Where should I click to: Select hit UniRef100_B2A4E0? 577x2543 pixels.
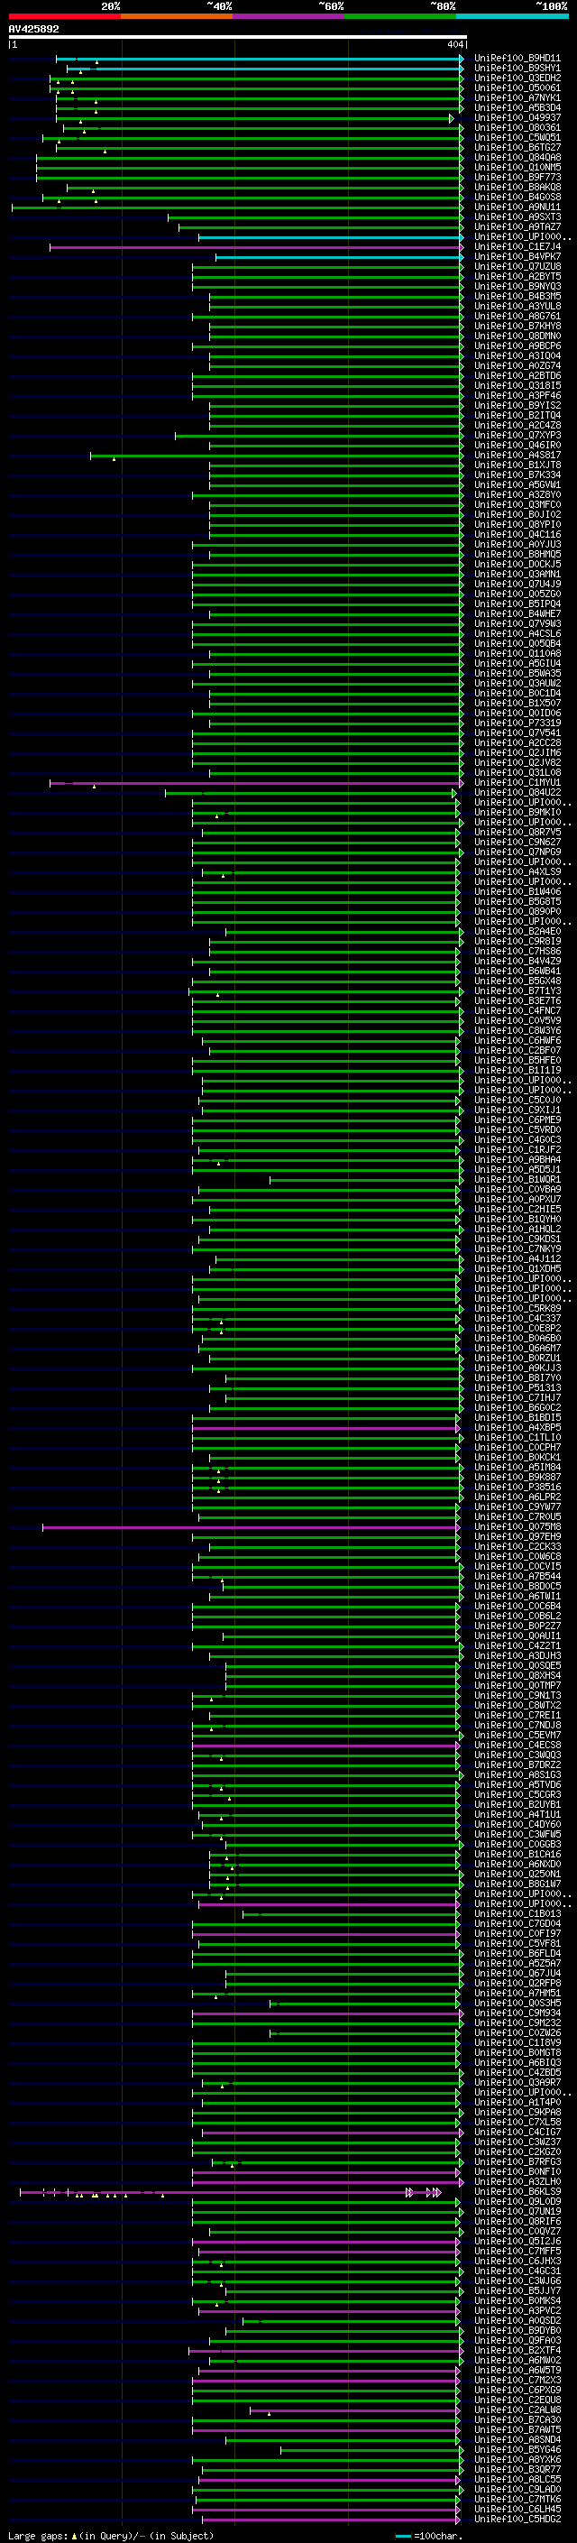[x=517, y=932]
